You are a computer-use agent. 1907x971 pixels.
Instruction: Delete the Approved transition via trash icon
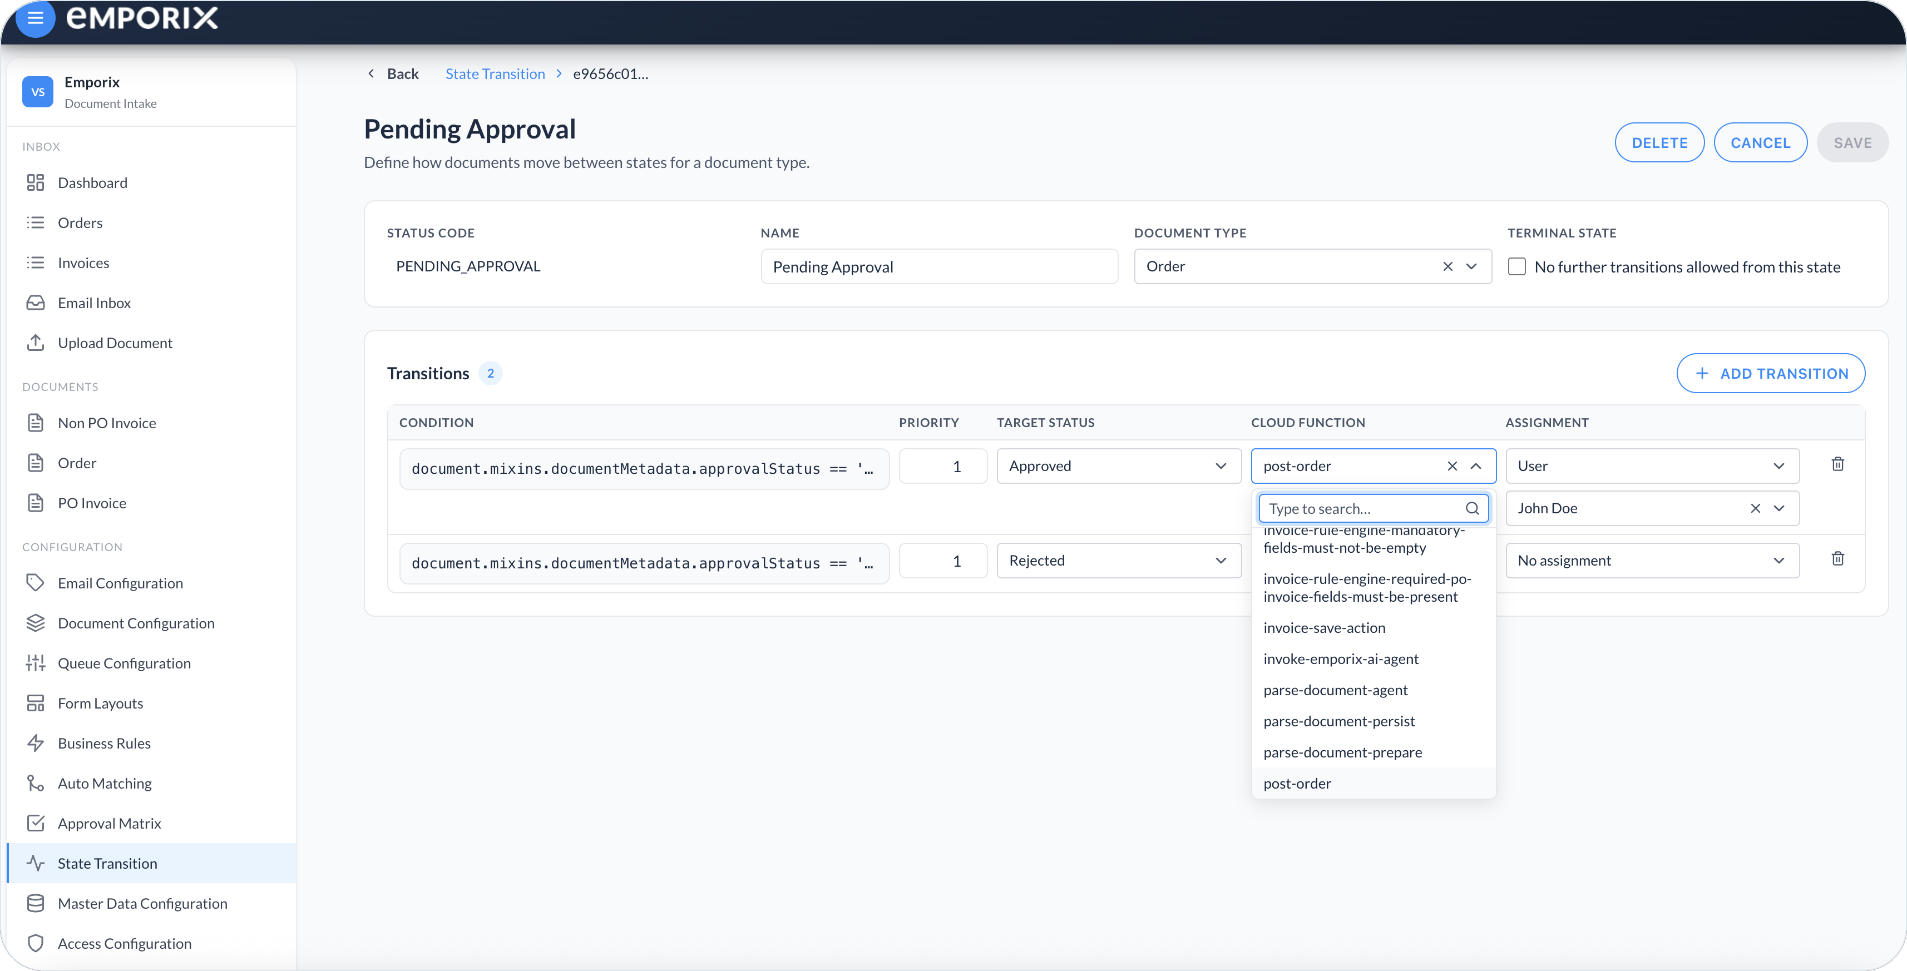tap(1837, 464)
